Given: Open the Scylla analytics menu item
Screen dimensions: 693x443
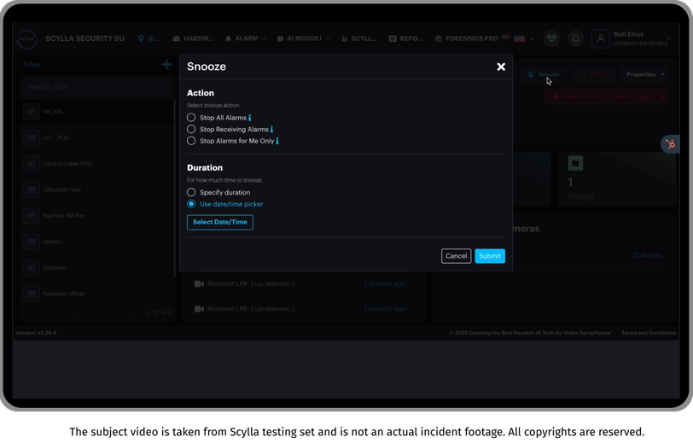Looking at the screenshot, I should tap(359, 38).
